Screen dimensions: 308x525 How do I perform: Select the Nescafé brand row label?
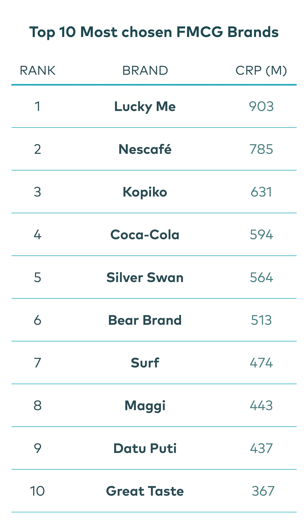145,149
